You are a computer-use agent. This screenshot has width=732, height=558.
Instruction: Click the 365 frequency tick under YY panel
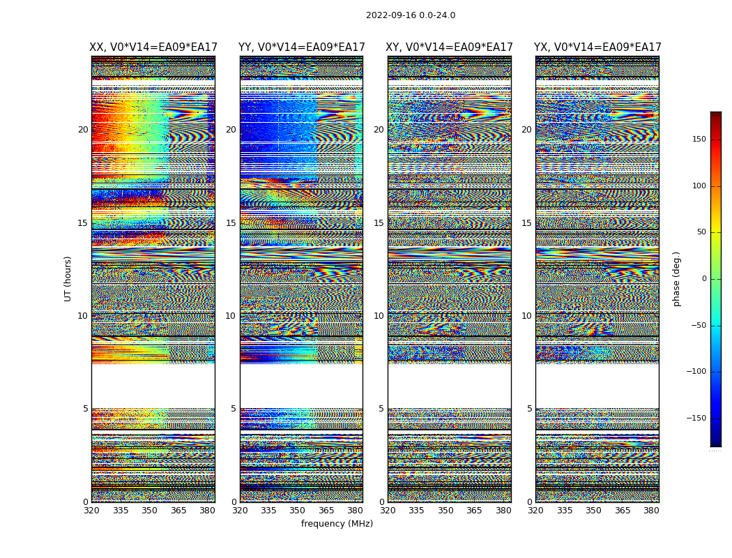pos(326,511)
